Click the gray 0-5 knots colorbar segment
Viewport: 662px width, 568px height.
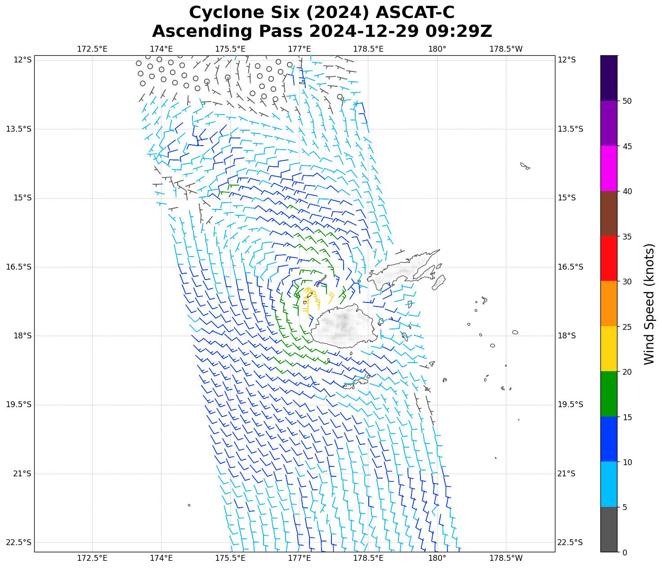pyautogui.click(x=609, y=529)
